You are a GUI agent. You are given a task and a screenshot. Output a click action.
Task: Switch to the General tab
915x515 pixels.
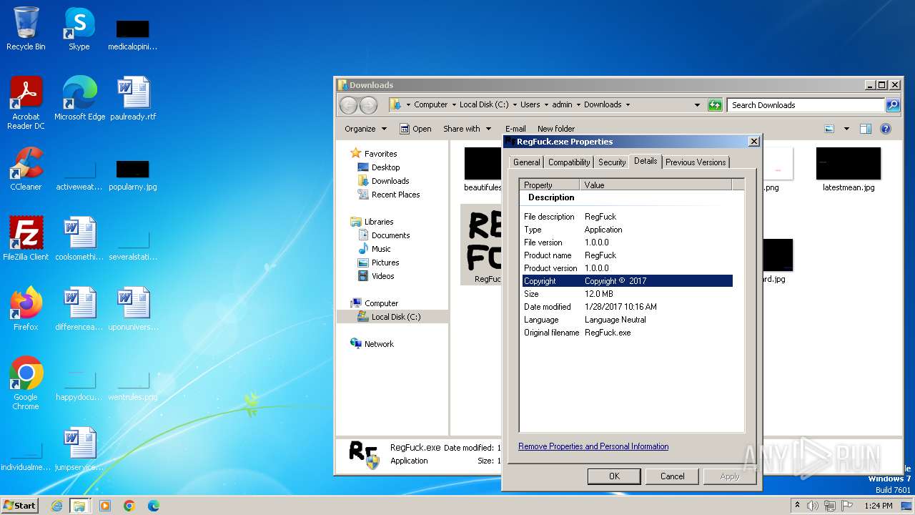[x=526, y=162]
